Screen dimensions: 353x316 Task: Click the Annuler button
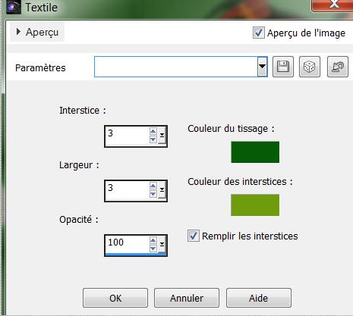(x=187, y=298)
